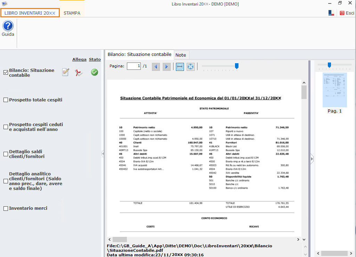Viewport: 356px width, 257px height.
Task: Check Dettaglio analitico clienti/fornitori checkbox
Action: [x=6, y=181]
